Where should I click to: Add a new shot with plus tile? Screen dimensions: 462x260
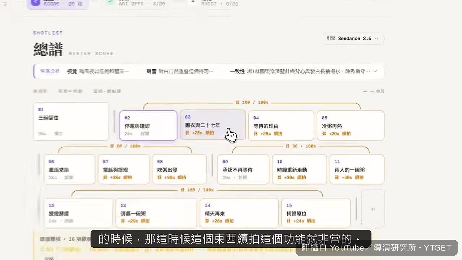coord(373,209)
